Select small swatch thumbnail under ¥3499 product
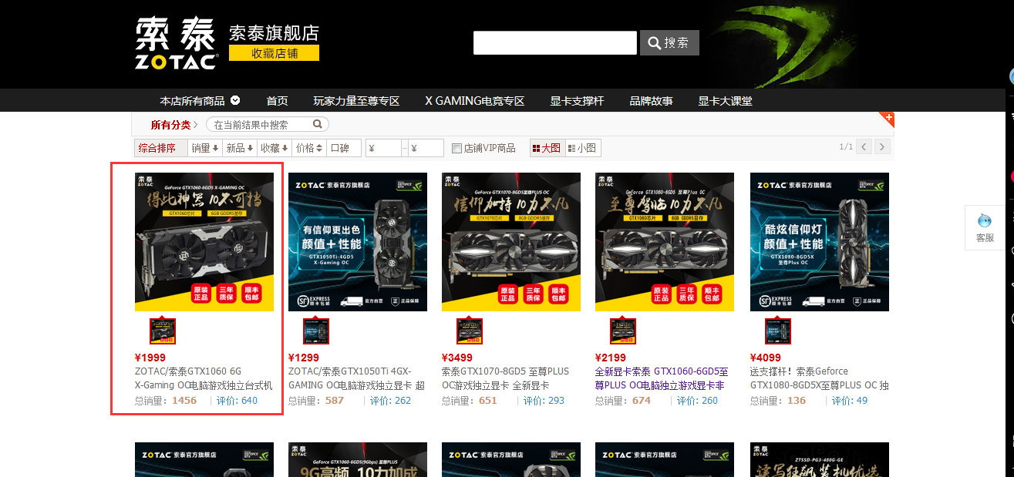Screen dimensions: 1014x477 [470, 331]
